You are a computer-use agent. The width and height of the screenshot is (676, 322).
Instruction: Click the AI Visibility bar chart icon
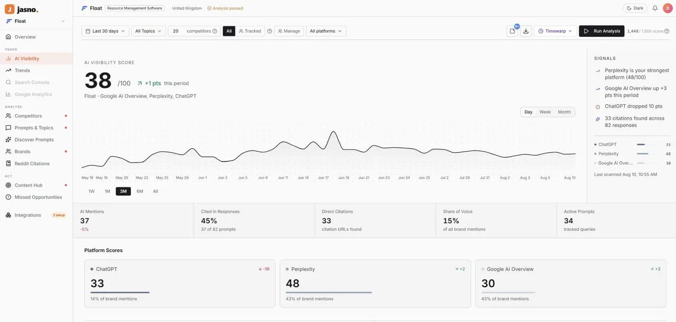coord(8,59)
